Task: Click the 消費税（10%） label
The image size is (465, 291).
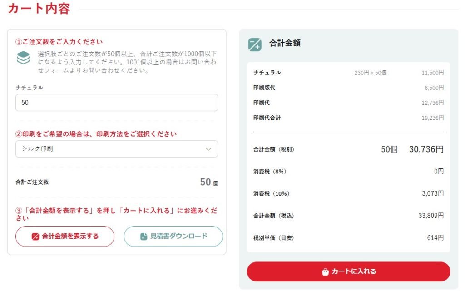Action: coord(272,193)
